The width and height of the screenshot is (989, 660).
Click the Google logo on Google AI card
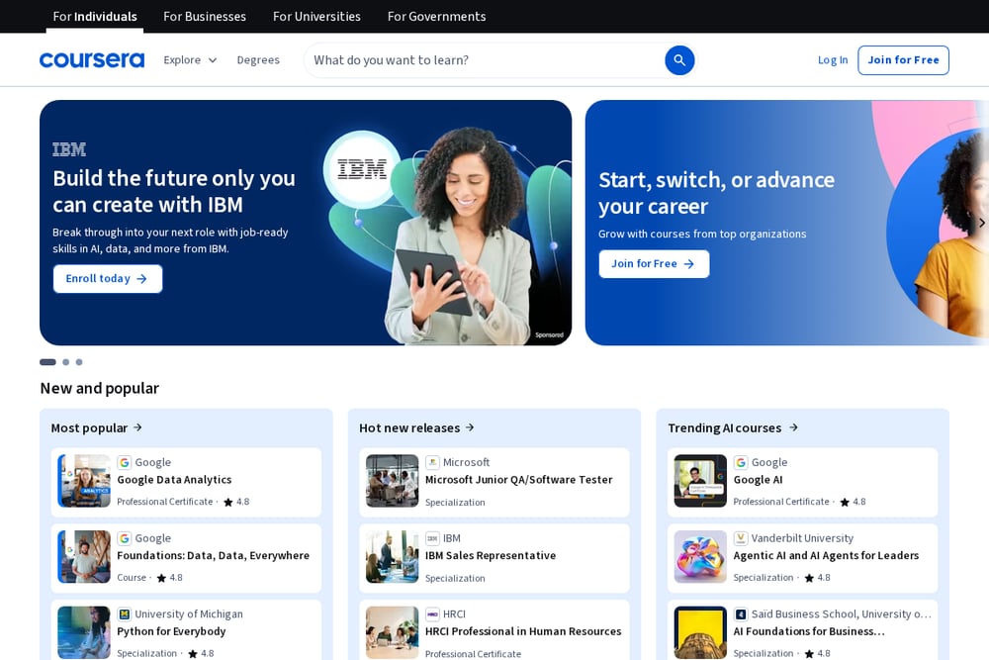tap(741, 462)
